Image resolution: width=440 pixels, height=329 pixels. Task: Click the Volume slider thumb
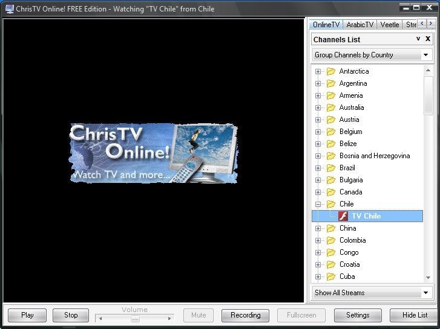coord(135,319)
